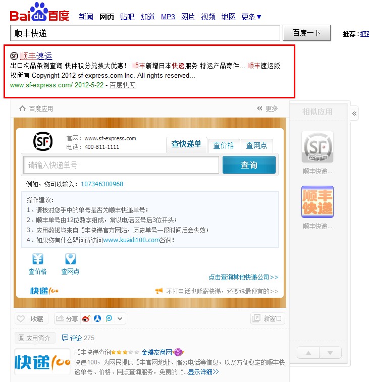Click the 评论 comment bubble icon
This screenshot has height=382, width=369.
pos(65,338)
